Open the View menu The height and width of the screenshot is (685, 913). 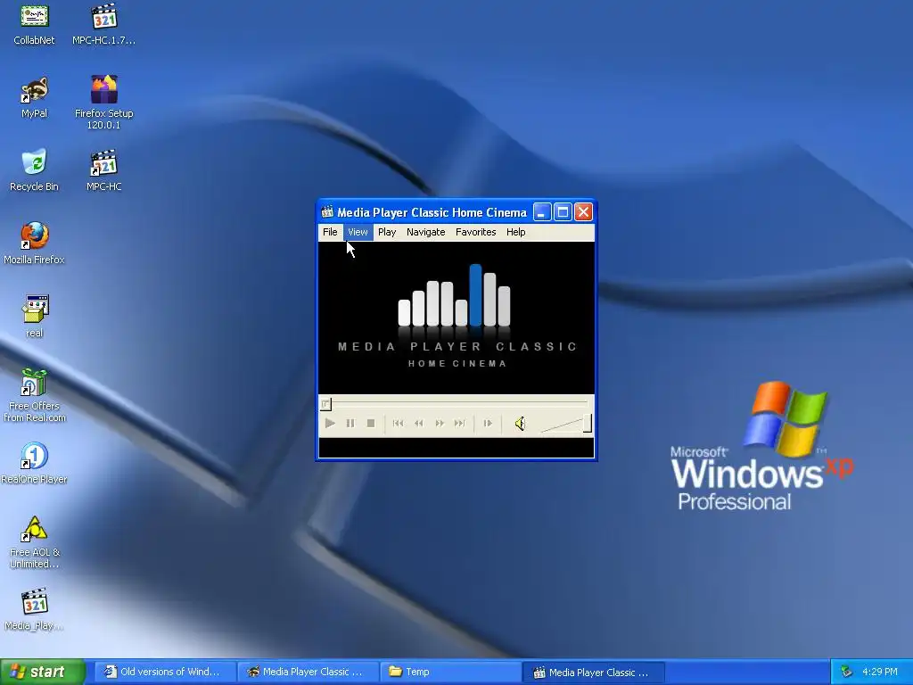click(358, 232)
